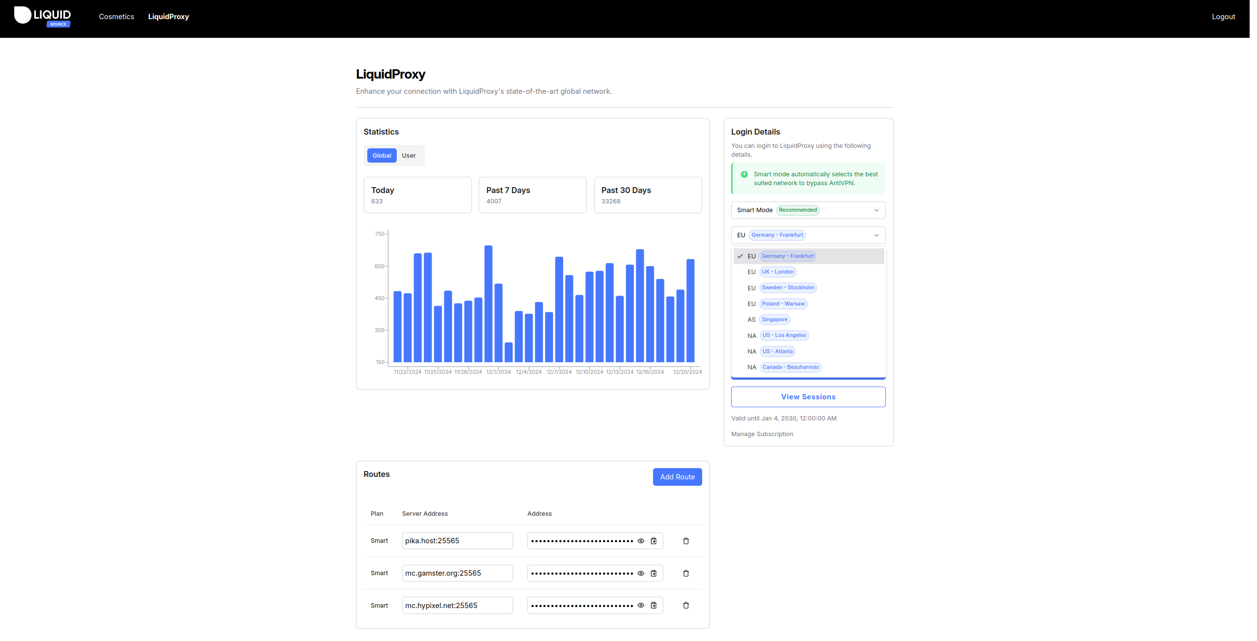The image size is (1257, 641).
Task: Copy the mc.gamster.org route address
Action: 654,573
